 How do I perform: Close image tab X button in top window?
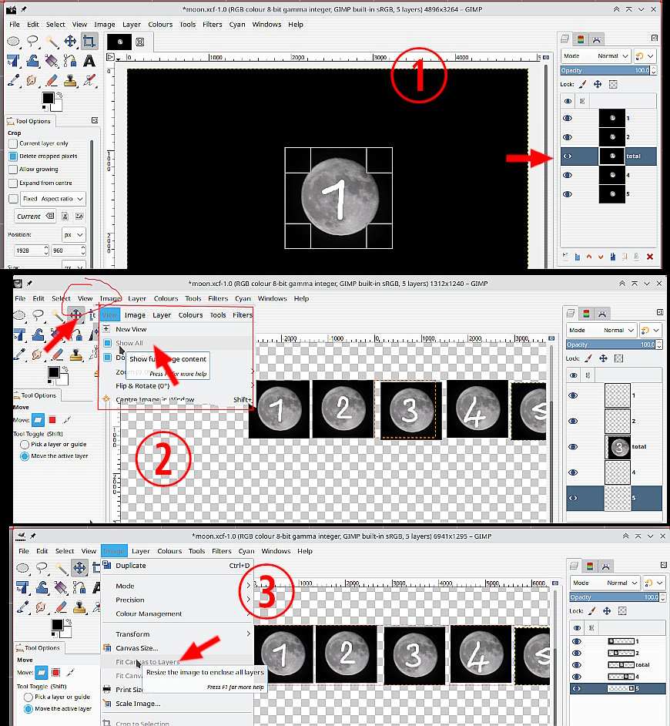[139, 42]
